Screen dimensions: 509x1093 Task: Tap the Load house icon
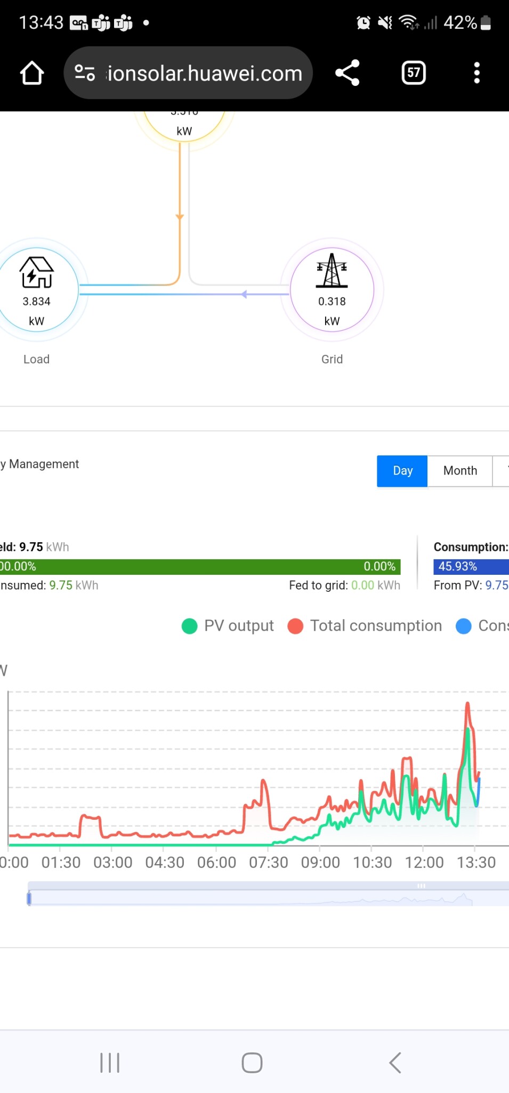pos(37,273)
